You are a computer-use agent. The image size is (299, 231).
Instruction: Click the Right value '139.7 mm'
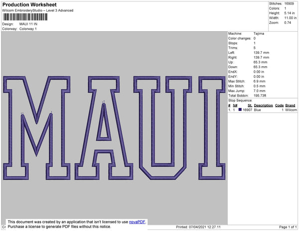click(x=261, y=57)
